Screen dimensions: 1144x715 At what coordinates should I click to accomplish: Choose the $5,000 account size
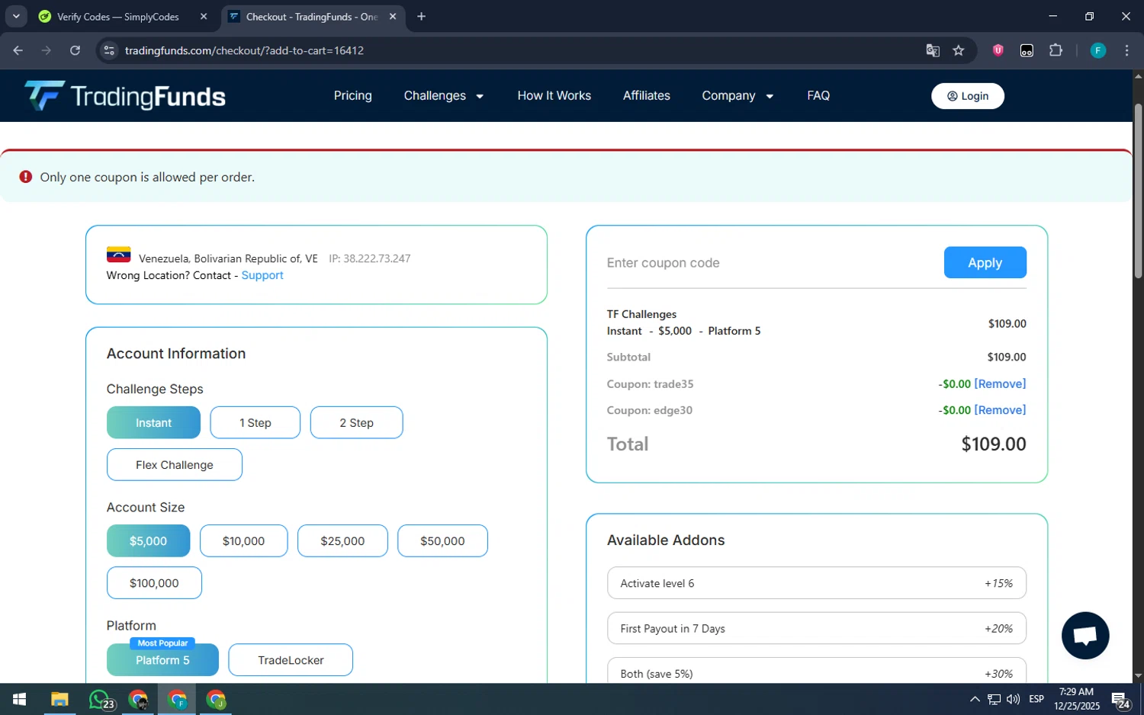point(148,540)
